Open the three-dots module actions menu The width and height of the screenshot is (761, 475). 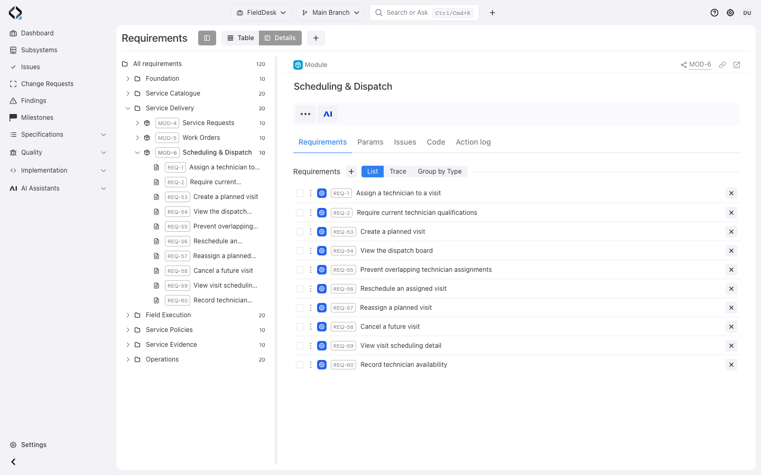click(305, 114)
